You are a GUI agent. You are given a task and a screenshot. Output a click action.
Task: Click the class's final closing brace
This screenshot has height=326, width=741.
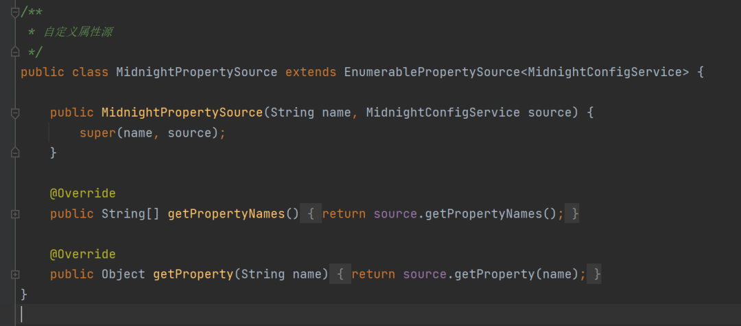click(x=24, y=294)
